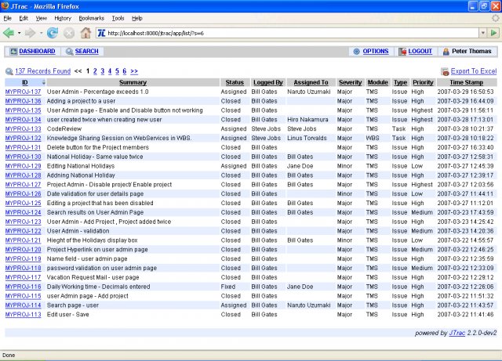Click the green Go arrow beside the URL bar
The height and width of the screenshot is (361, 502).
point(492,33)
